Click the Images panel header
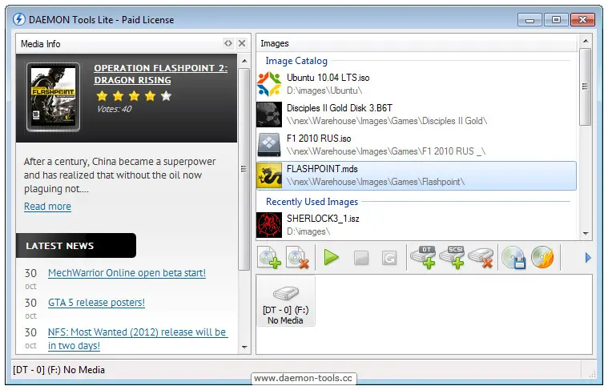 pyautogui.click(x=417, y=43)
